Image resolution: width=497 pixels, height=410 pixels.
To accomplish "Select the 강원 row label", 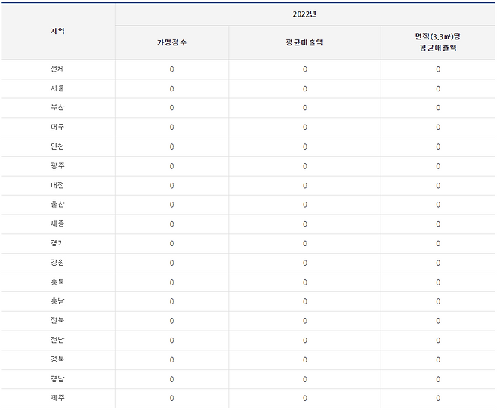I will tap(57, 263).
